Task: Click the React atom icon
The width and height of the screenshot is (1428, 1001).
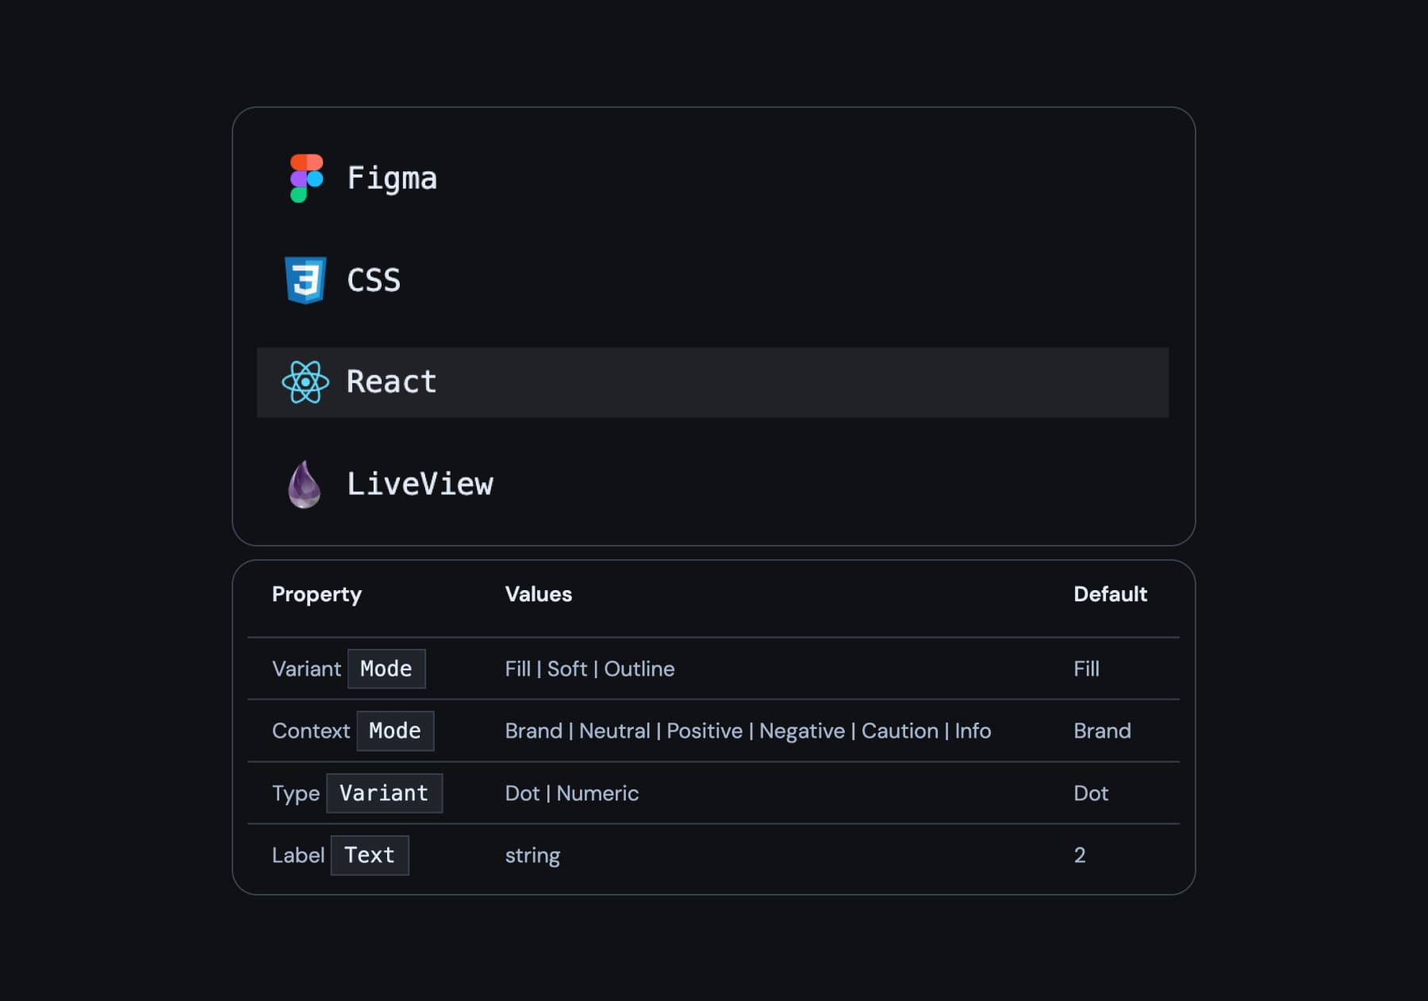Action: [x=306, y=382]
